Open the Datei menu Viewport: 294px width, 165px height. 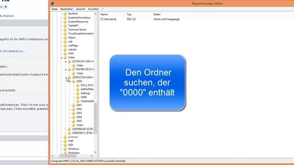point(54,9)
